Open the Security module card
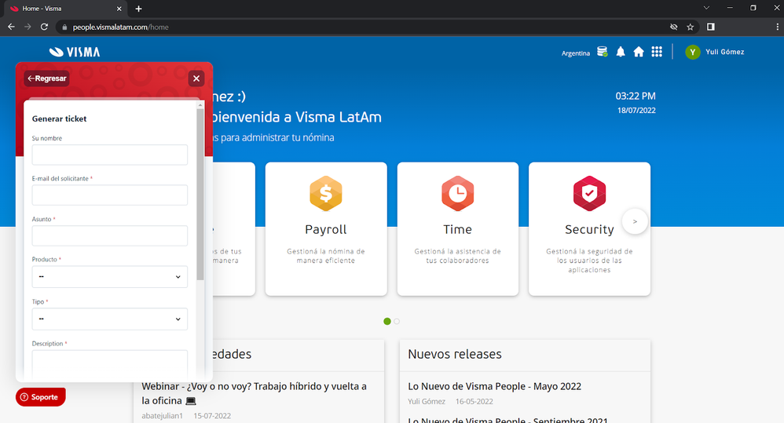This screenshot has height=423, width=784. click(x=589, y=228)
